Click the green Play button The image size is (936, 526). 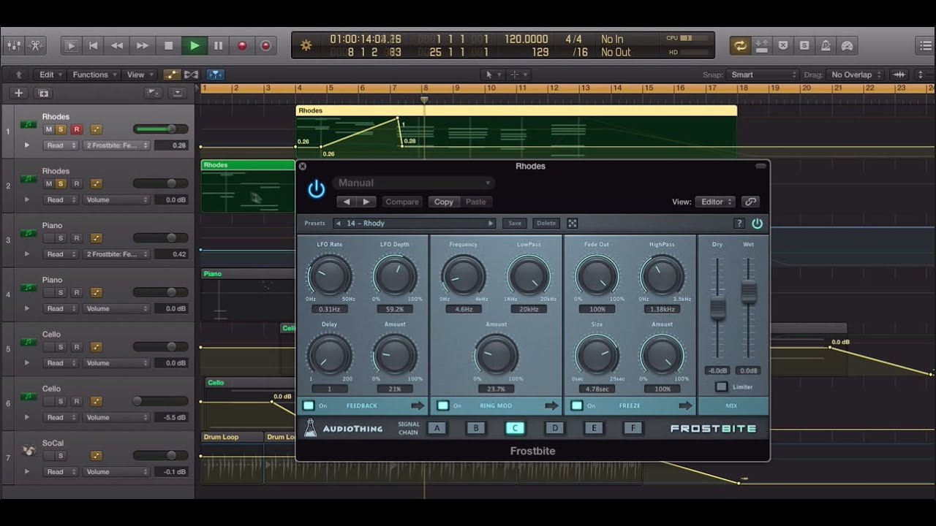pos(195,45)
